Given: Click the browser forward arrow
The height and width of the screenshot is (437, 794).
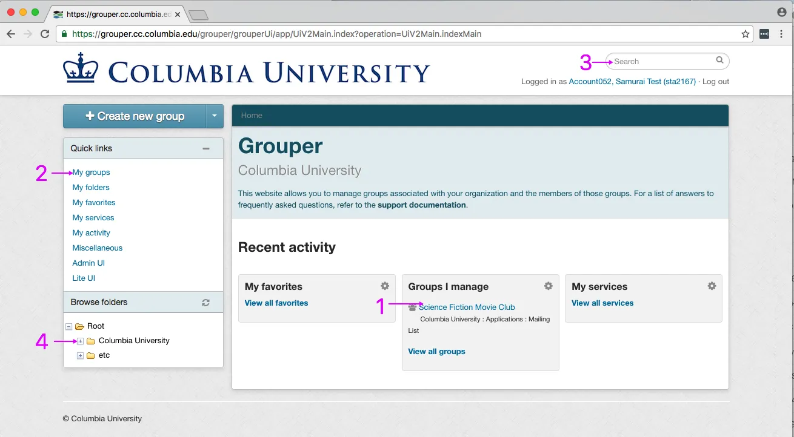Looking at the screenshot, I should coord(27,34).
